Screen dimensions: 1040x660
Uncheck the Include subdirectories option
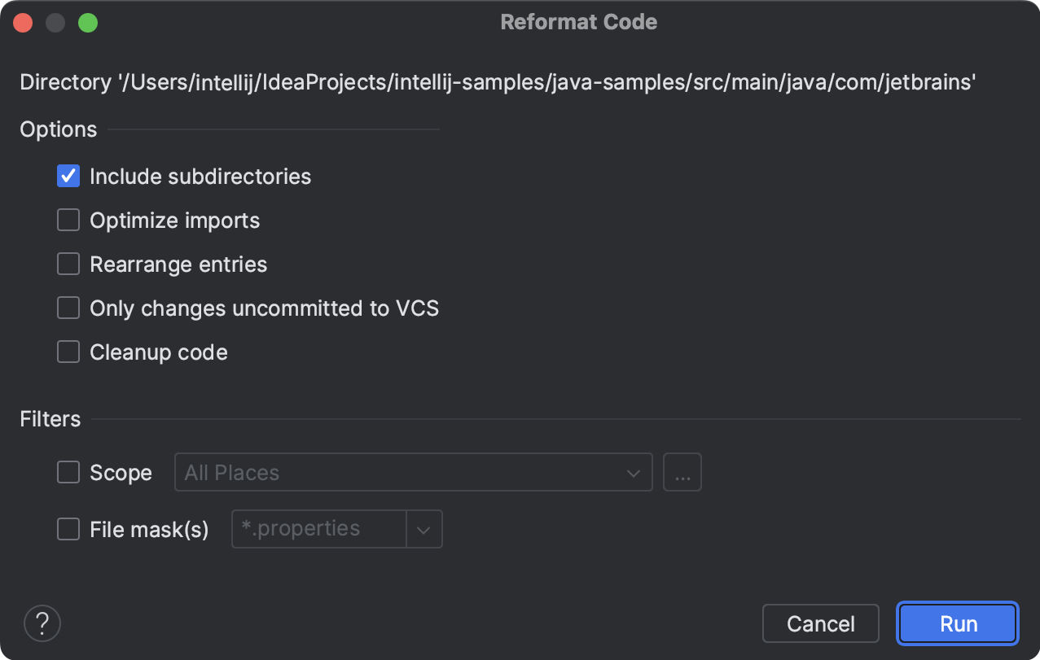[68, 176]
